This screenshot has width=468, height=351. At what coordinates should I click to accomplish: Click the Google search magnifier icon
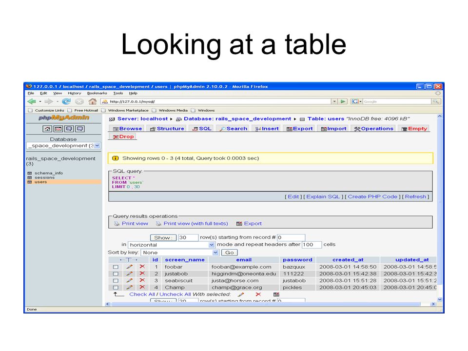pos(436,101)
